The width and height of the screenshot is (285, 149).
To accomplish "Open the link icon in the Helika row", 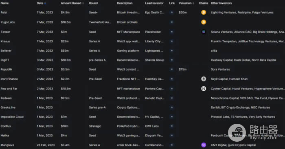I will click(171, 136).
